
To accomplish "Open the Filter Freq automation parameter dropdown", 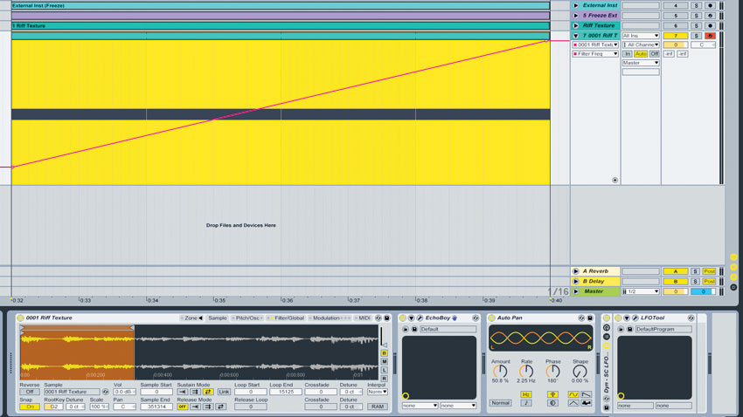I will pyautogui.click(x=595, y=54).
